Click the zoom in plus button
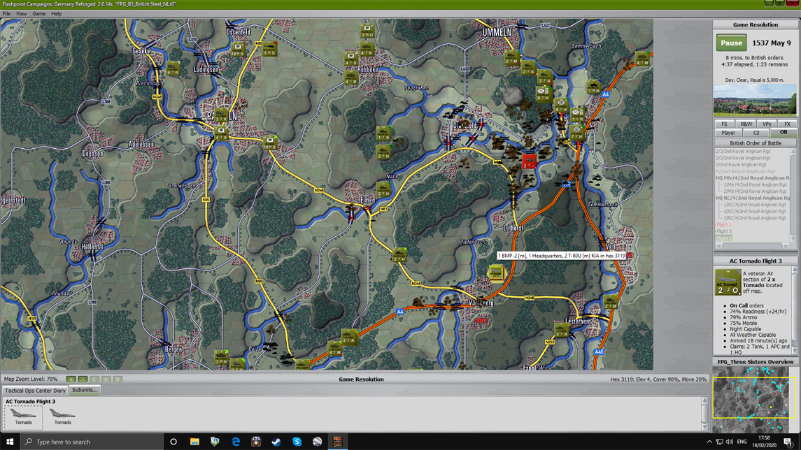 tap(71, 379)
